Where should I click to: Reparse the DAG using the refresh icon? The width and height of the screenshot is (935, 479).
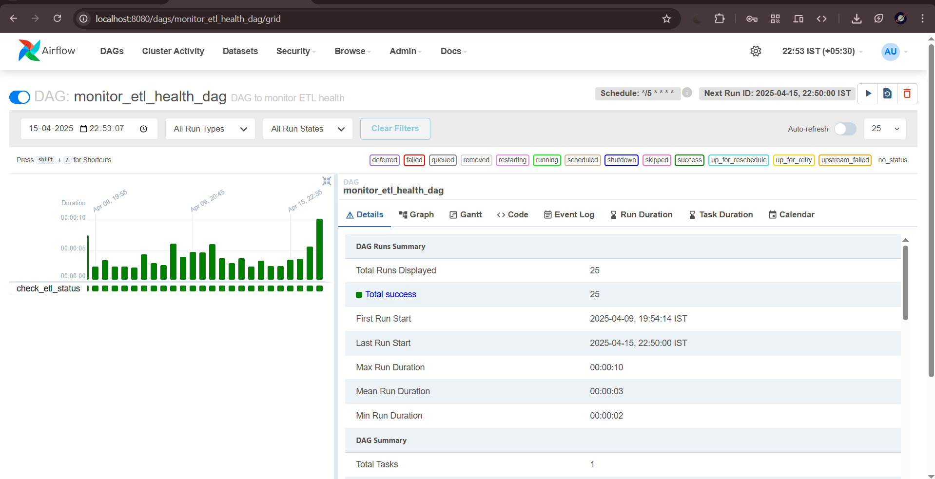click(x=887, y=93)
